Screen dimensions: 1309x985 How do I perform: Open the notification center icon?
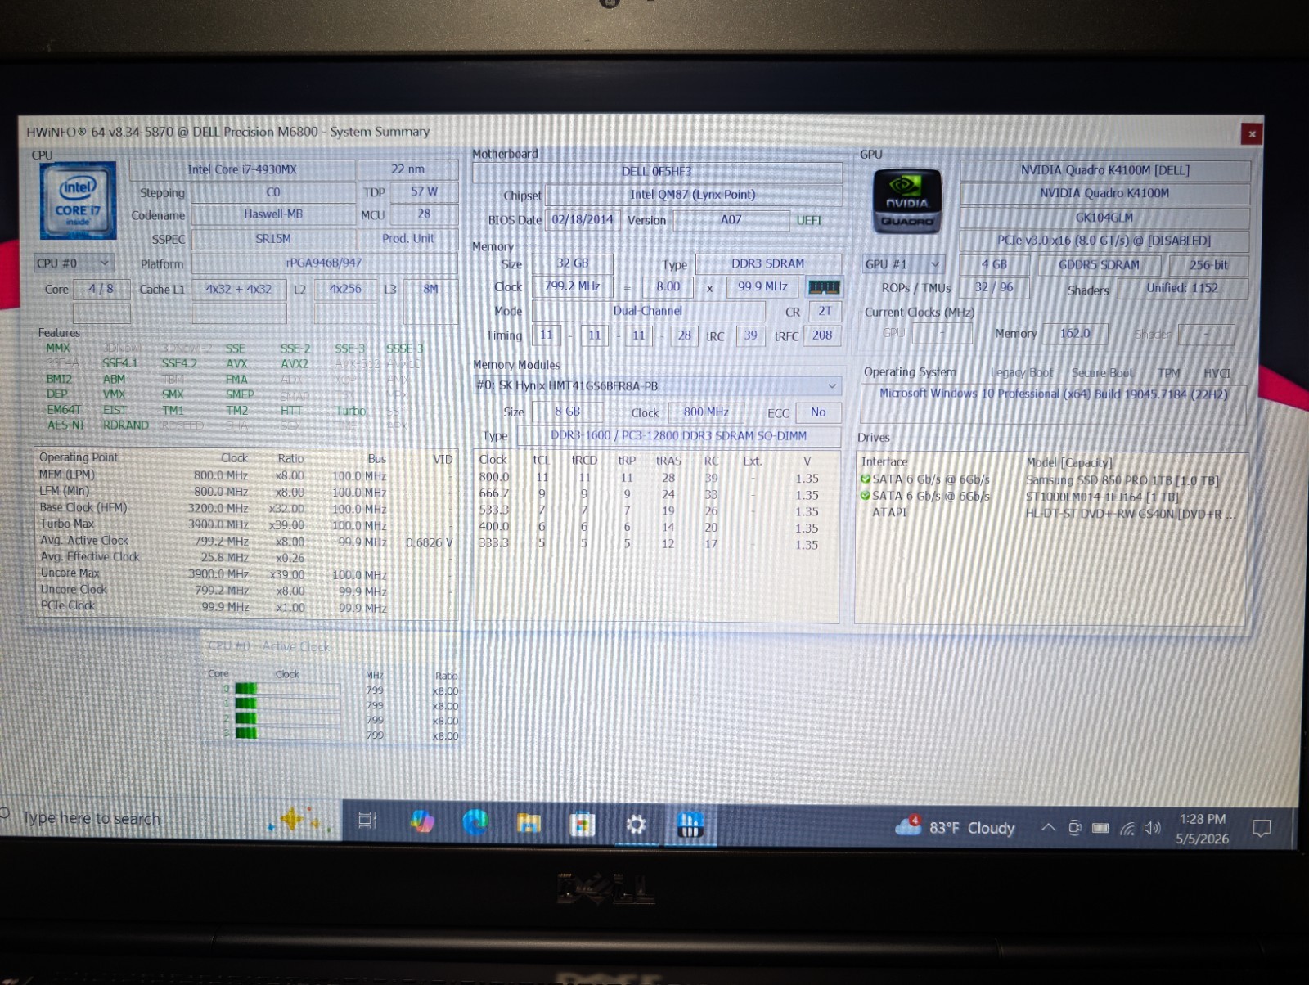coord(1262,830)
